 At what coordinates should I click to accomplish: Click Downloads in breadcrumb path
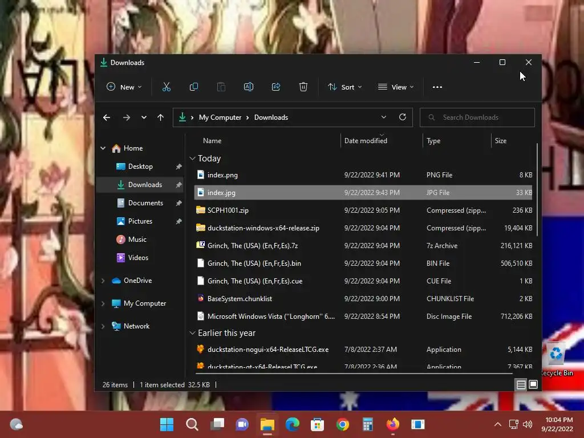(271, 117)
